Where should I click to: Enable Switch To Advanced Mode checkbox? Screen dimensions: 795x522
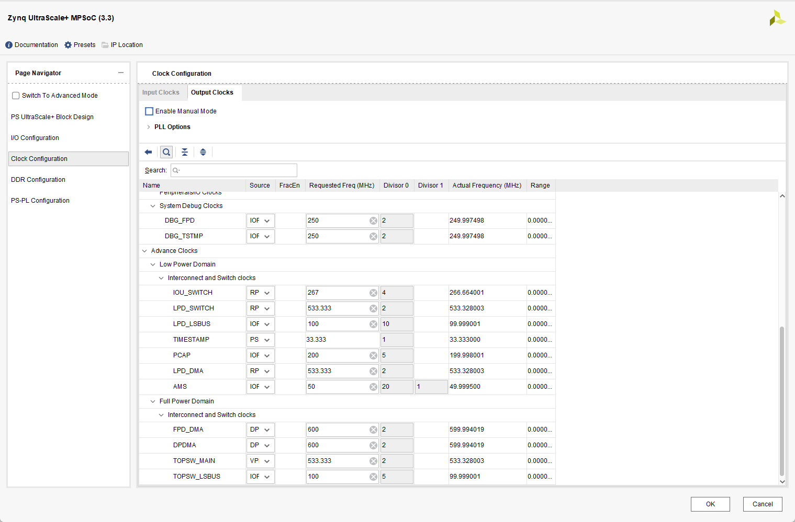(16, 96)
